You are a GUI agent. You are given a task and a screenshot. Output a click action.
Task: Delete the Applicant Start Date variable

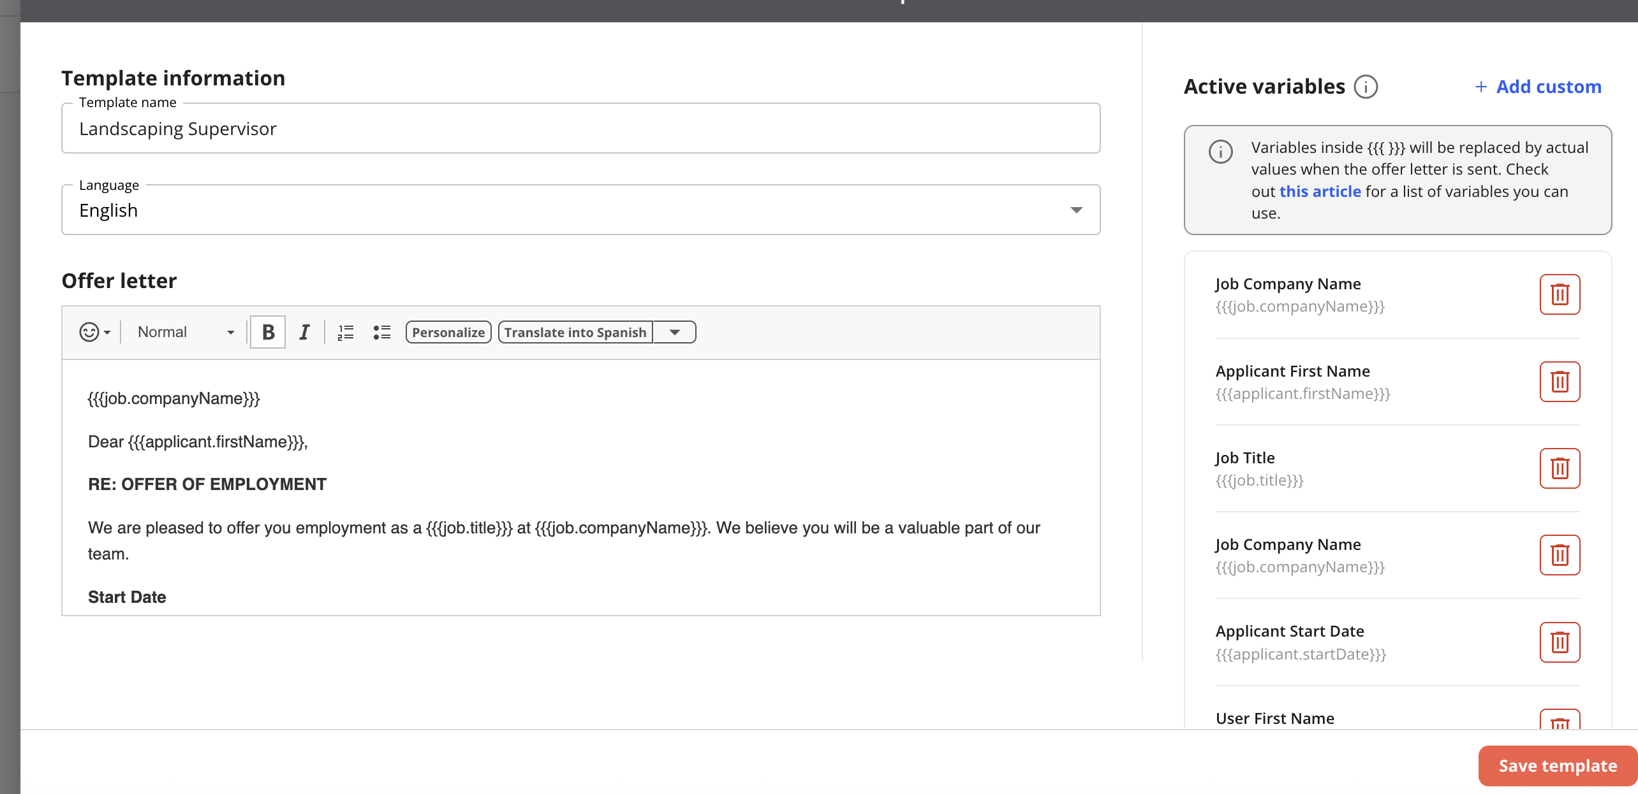point(1560,642)
